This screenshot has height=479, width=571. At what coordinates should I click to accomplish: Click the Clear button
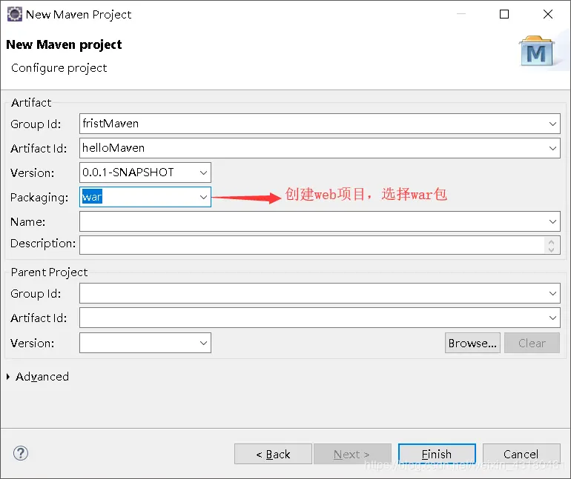point(532,343)
